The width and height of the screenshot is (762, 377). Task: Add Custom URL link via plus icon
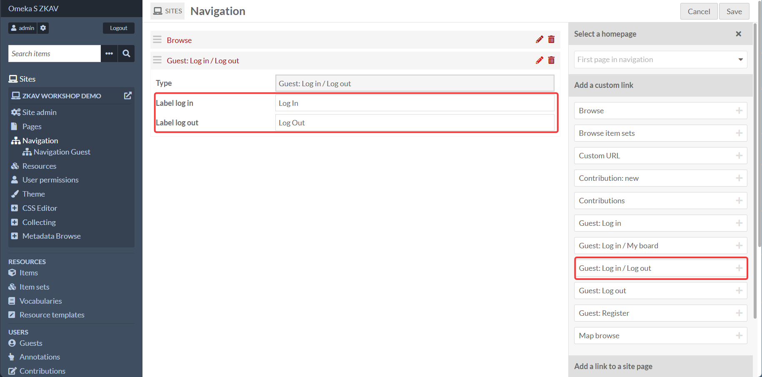[739, 155]
